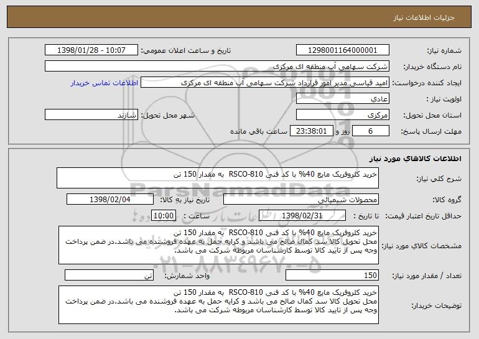Click the label ایجاد کننده درخواست

pos(427,83)
